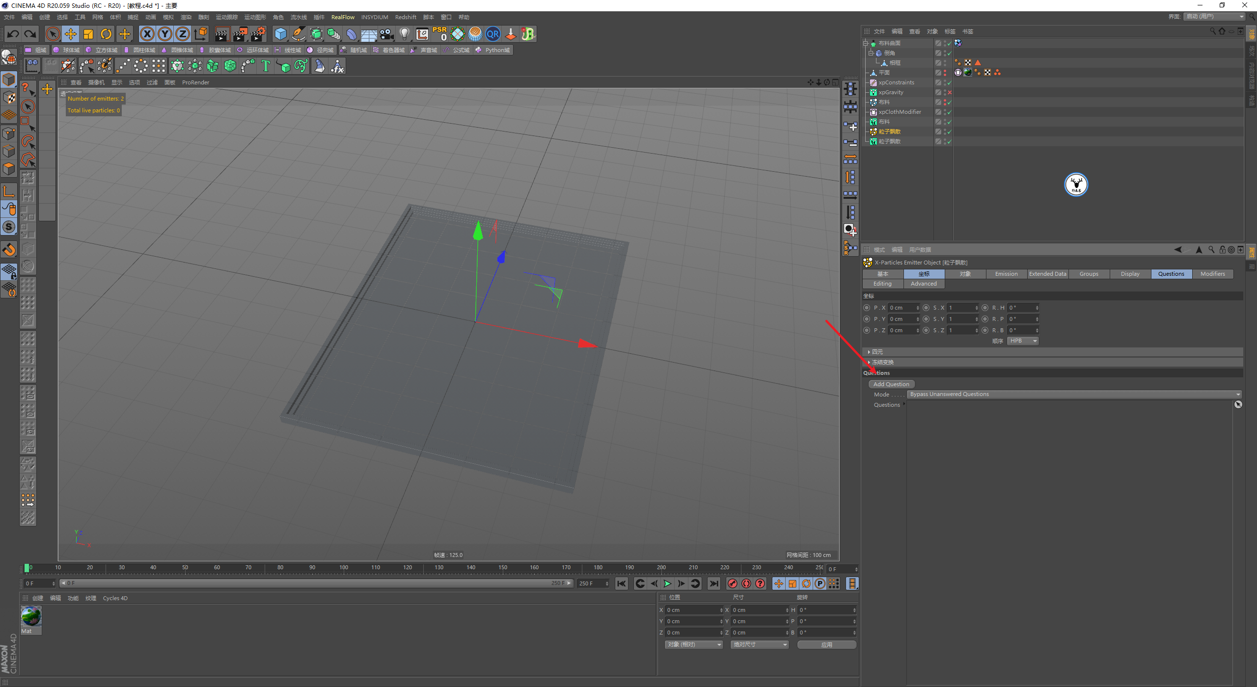This screenshot has height=687, width=1257.
Task: Open the Advanced tab
Action: (924, 284)
